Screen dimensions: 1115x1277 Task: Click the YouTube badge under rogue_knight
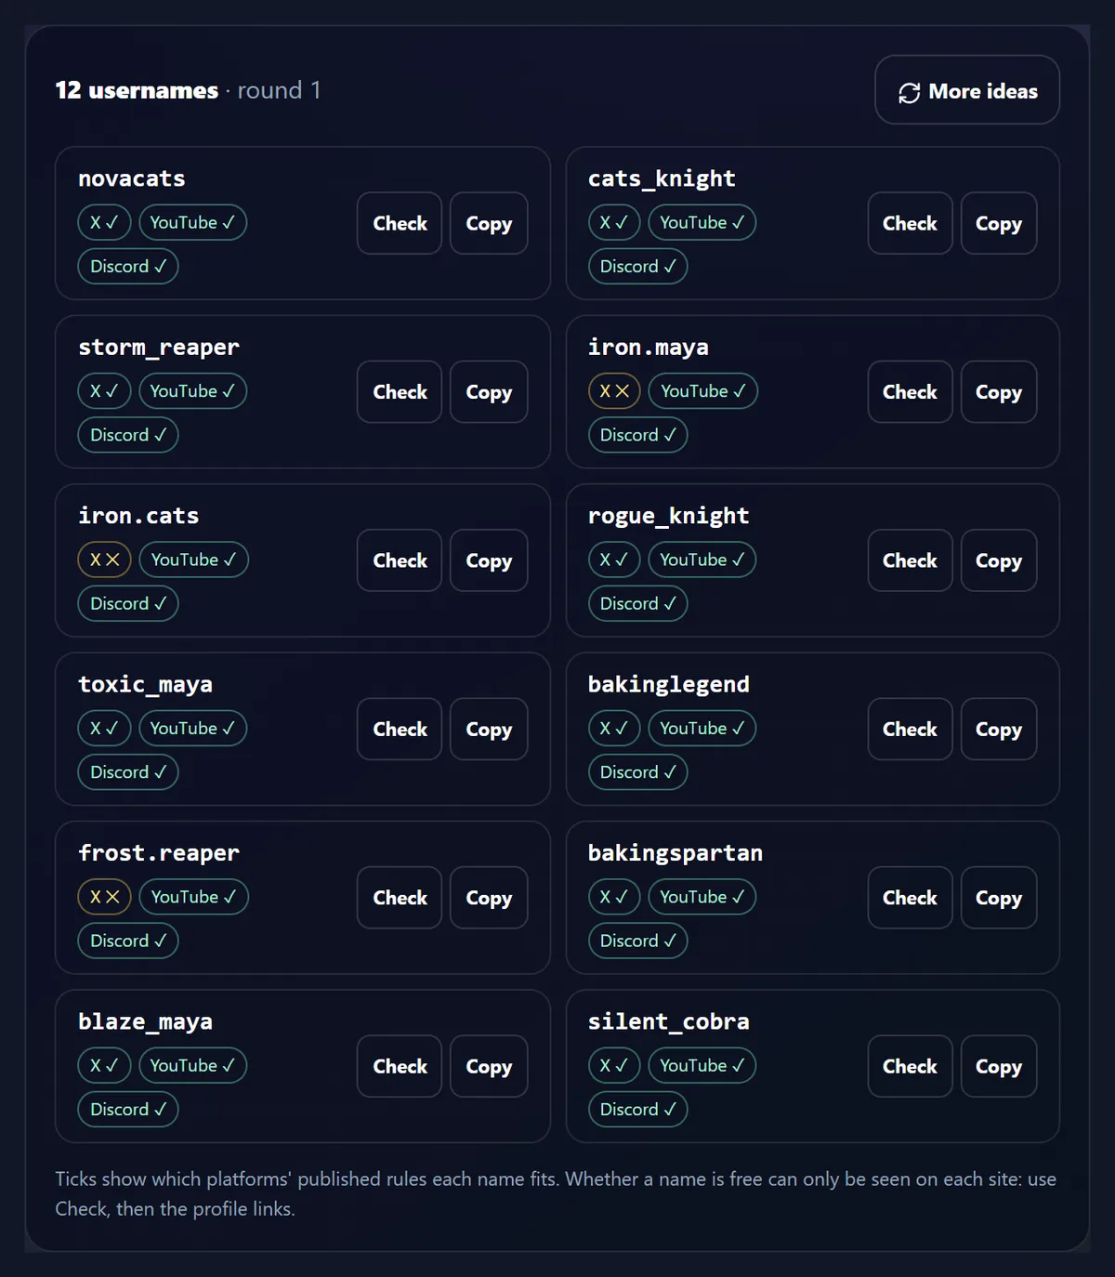click(702, 560)
